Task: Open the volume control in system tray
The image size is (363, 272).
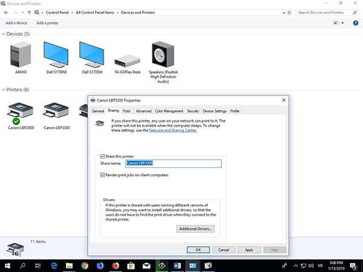Action: (x=311, y=266)
